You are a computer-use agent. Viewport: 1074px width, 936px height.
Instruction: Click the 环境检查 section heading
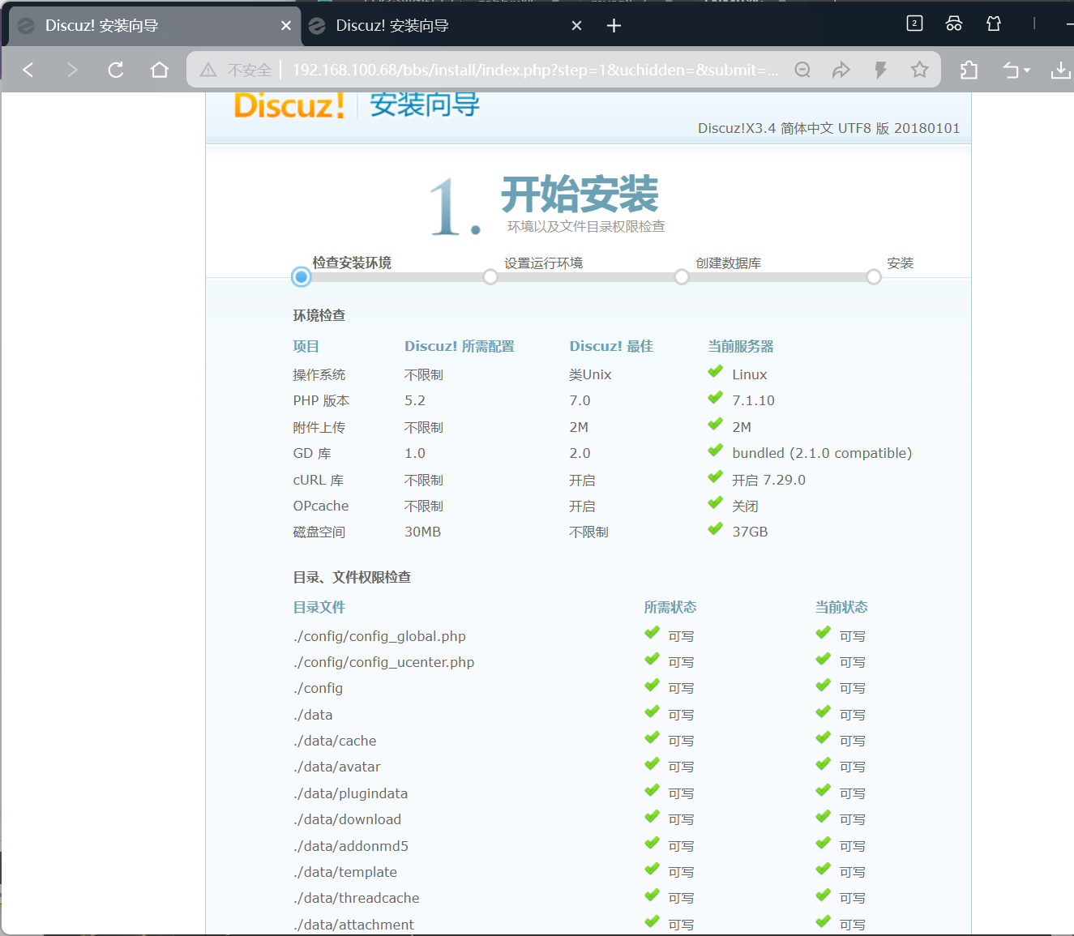[319, 315]
